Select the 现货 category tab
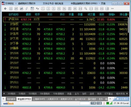The height and width of the screenshot is (107, 131). click(x=99, y=94)
